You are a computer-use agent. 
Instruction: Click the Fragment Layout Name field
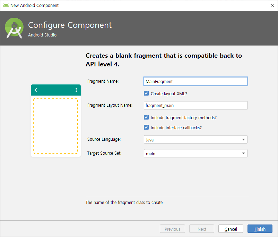click(196, 105)
